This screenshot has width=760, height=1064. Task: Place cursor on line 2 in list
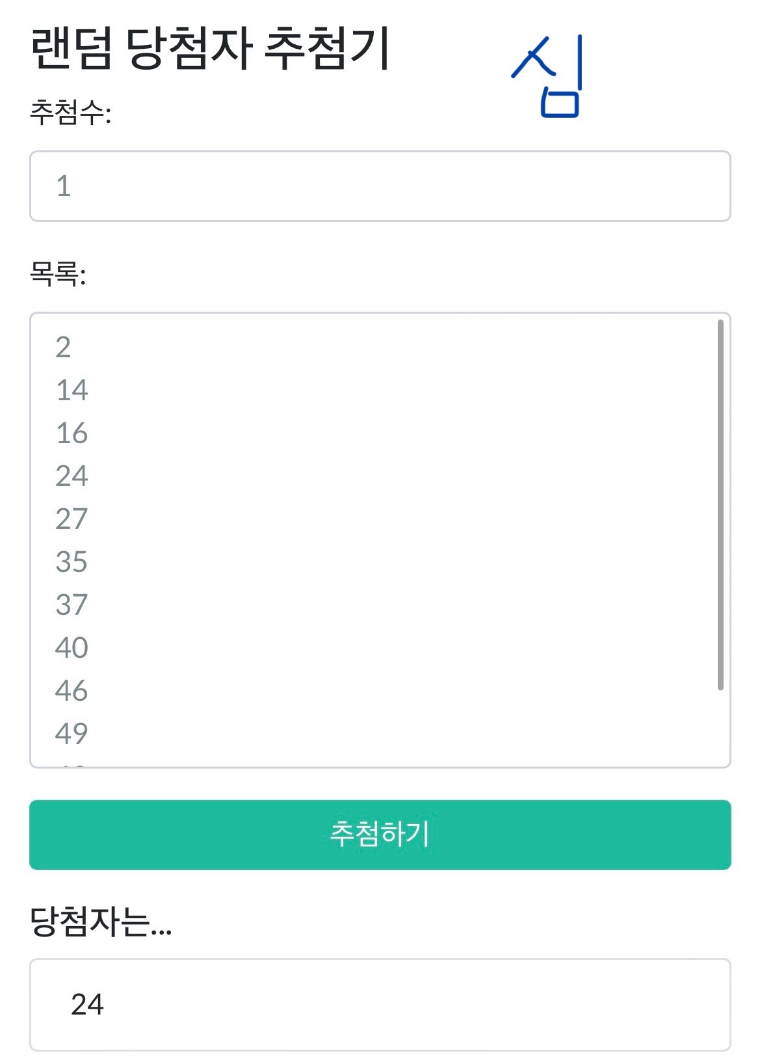coord(63,348)
